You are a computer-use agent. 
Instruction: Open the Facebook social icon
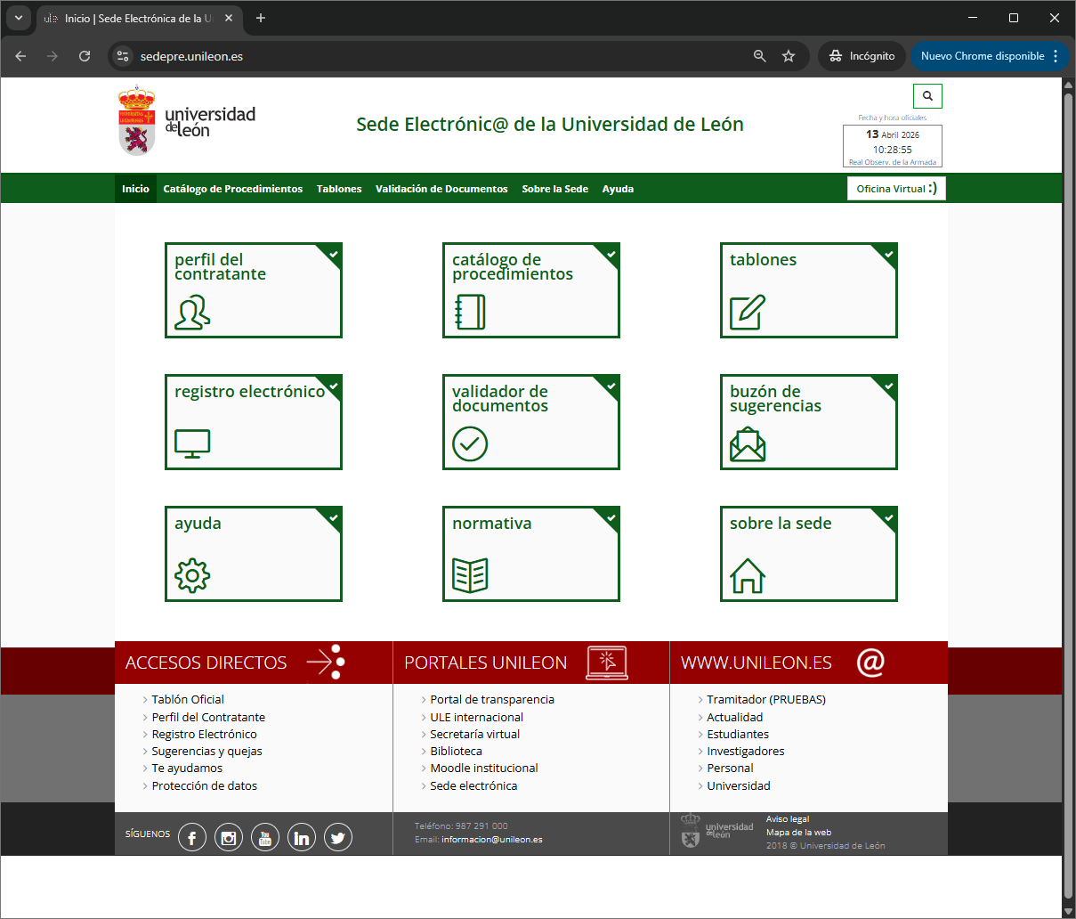192,837
